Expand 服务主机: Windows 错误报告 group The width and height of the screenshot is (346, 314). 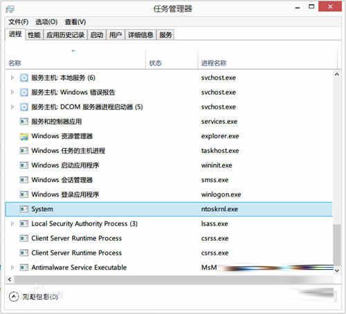[12, 92]
